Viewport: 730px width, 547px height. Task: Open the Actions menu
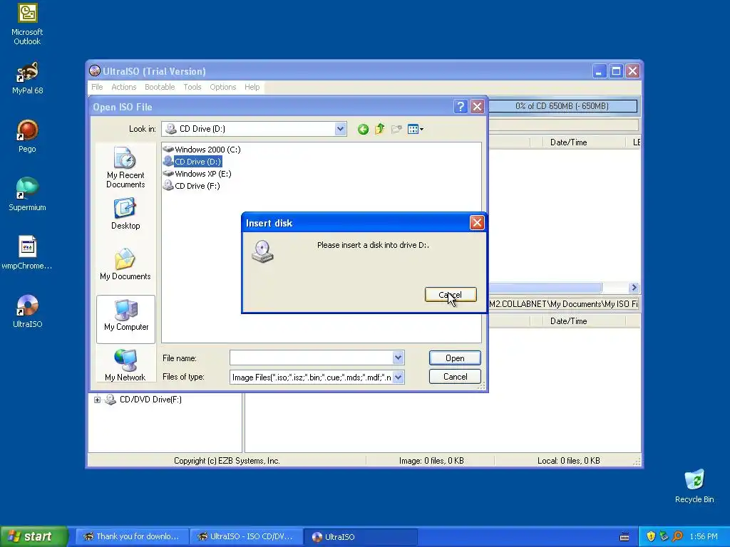[124, 87]
